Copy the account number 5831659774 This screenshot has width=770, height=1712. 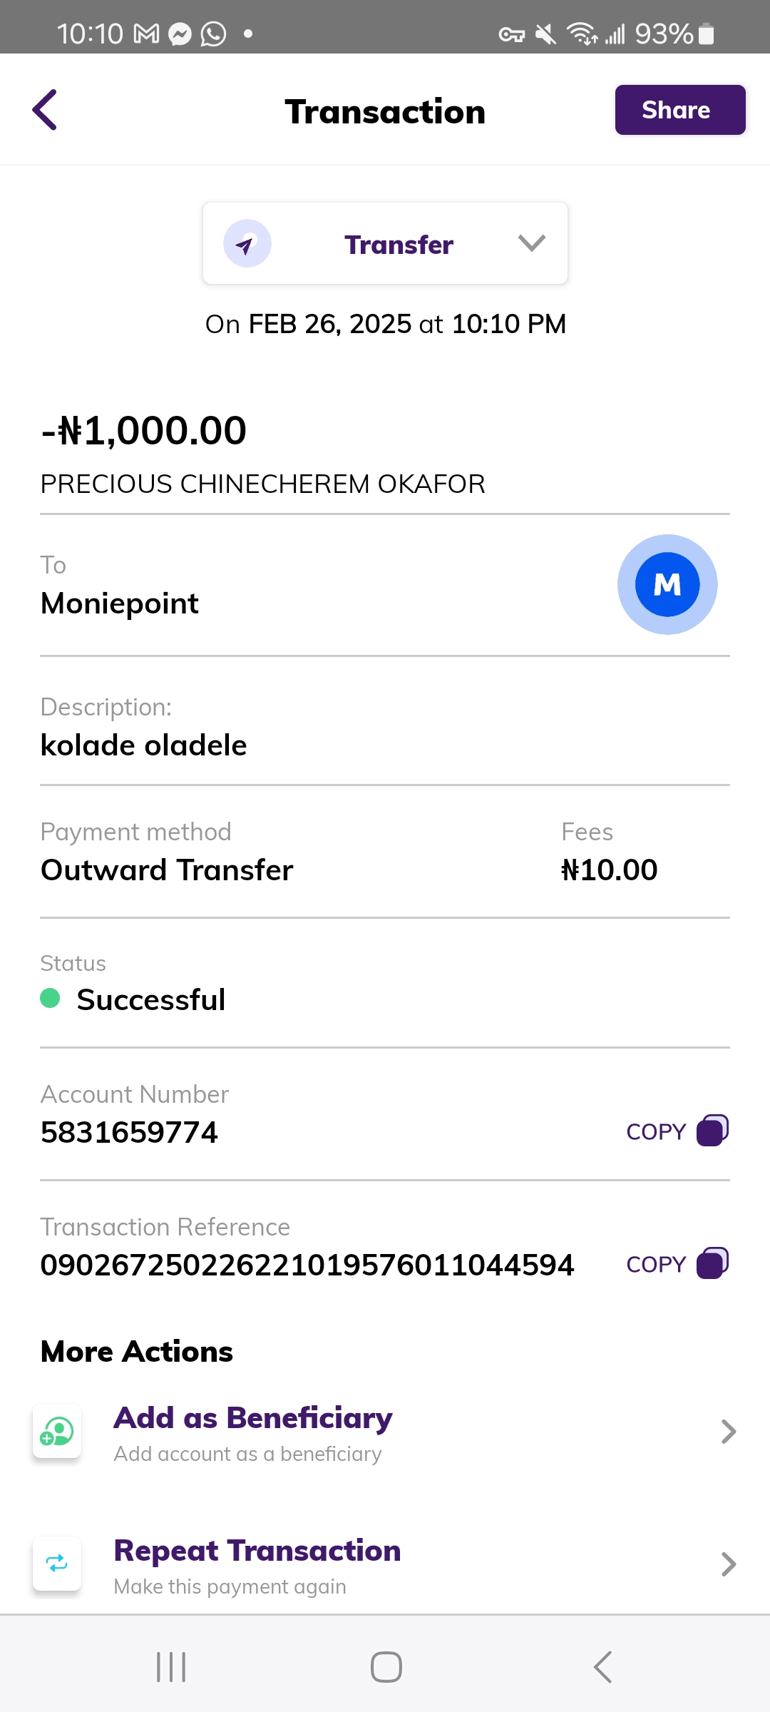pos(712,1131)
